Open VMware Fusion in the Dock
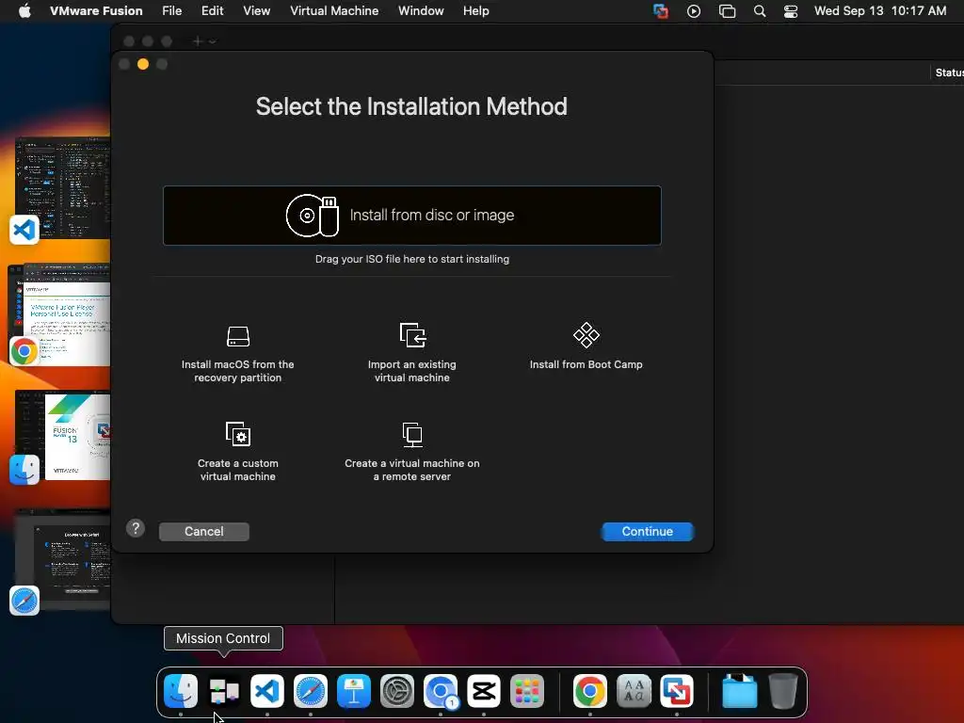This screenshot has width=964, height=723. pos(677,691)
